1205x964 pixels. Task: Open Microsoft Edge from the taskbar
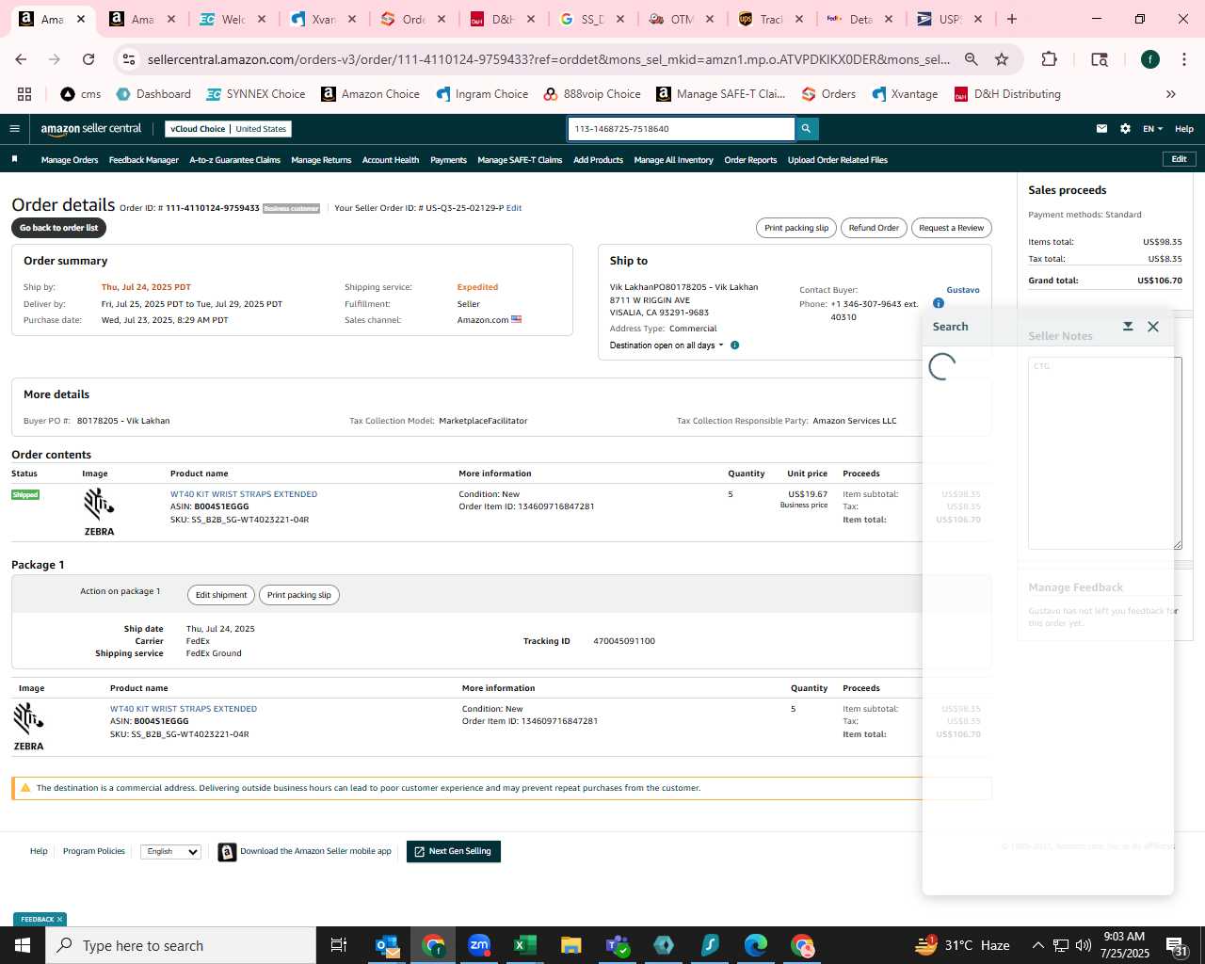pyautogui.click(x=756, y=945)
